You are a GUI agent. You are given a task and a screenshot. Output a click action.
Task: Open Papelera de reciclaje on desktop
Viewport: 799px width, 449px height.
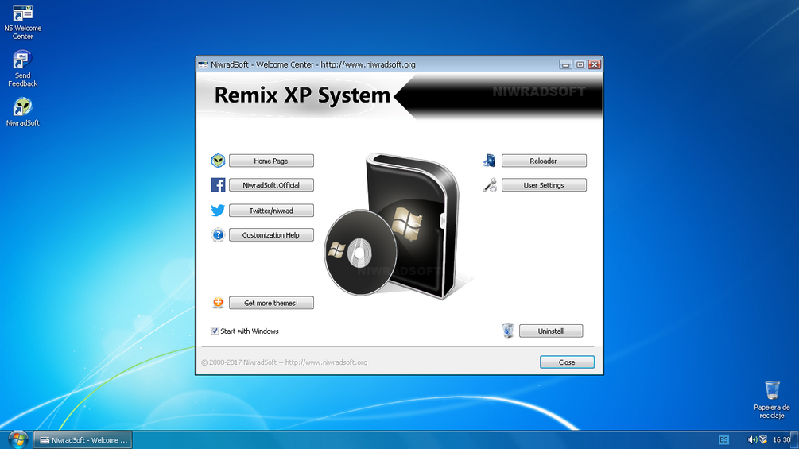771,400
